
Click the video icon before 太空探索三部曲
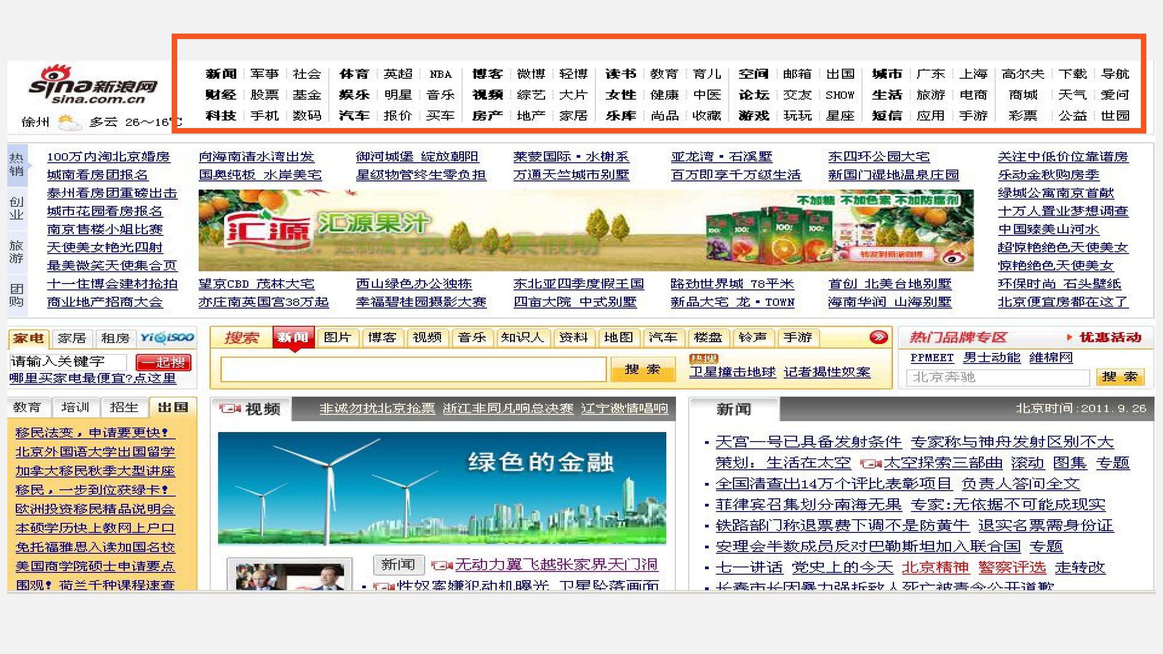click(x=870, y=464)
